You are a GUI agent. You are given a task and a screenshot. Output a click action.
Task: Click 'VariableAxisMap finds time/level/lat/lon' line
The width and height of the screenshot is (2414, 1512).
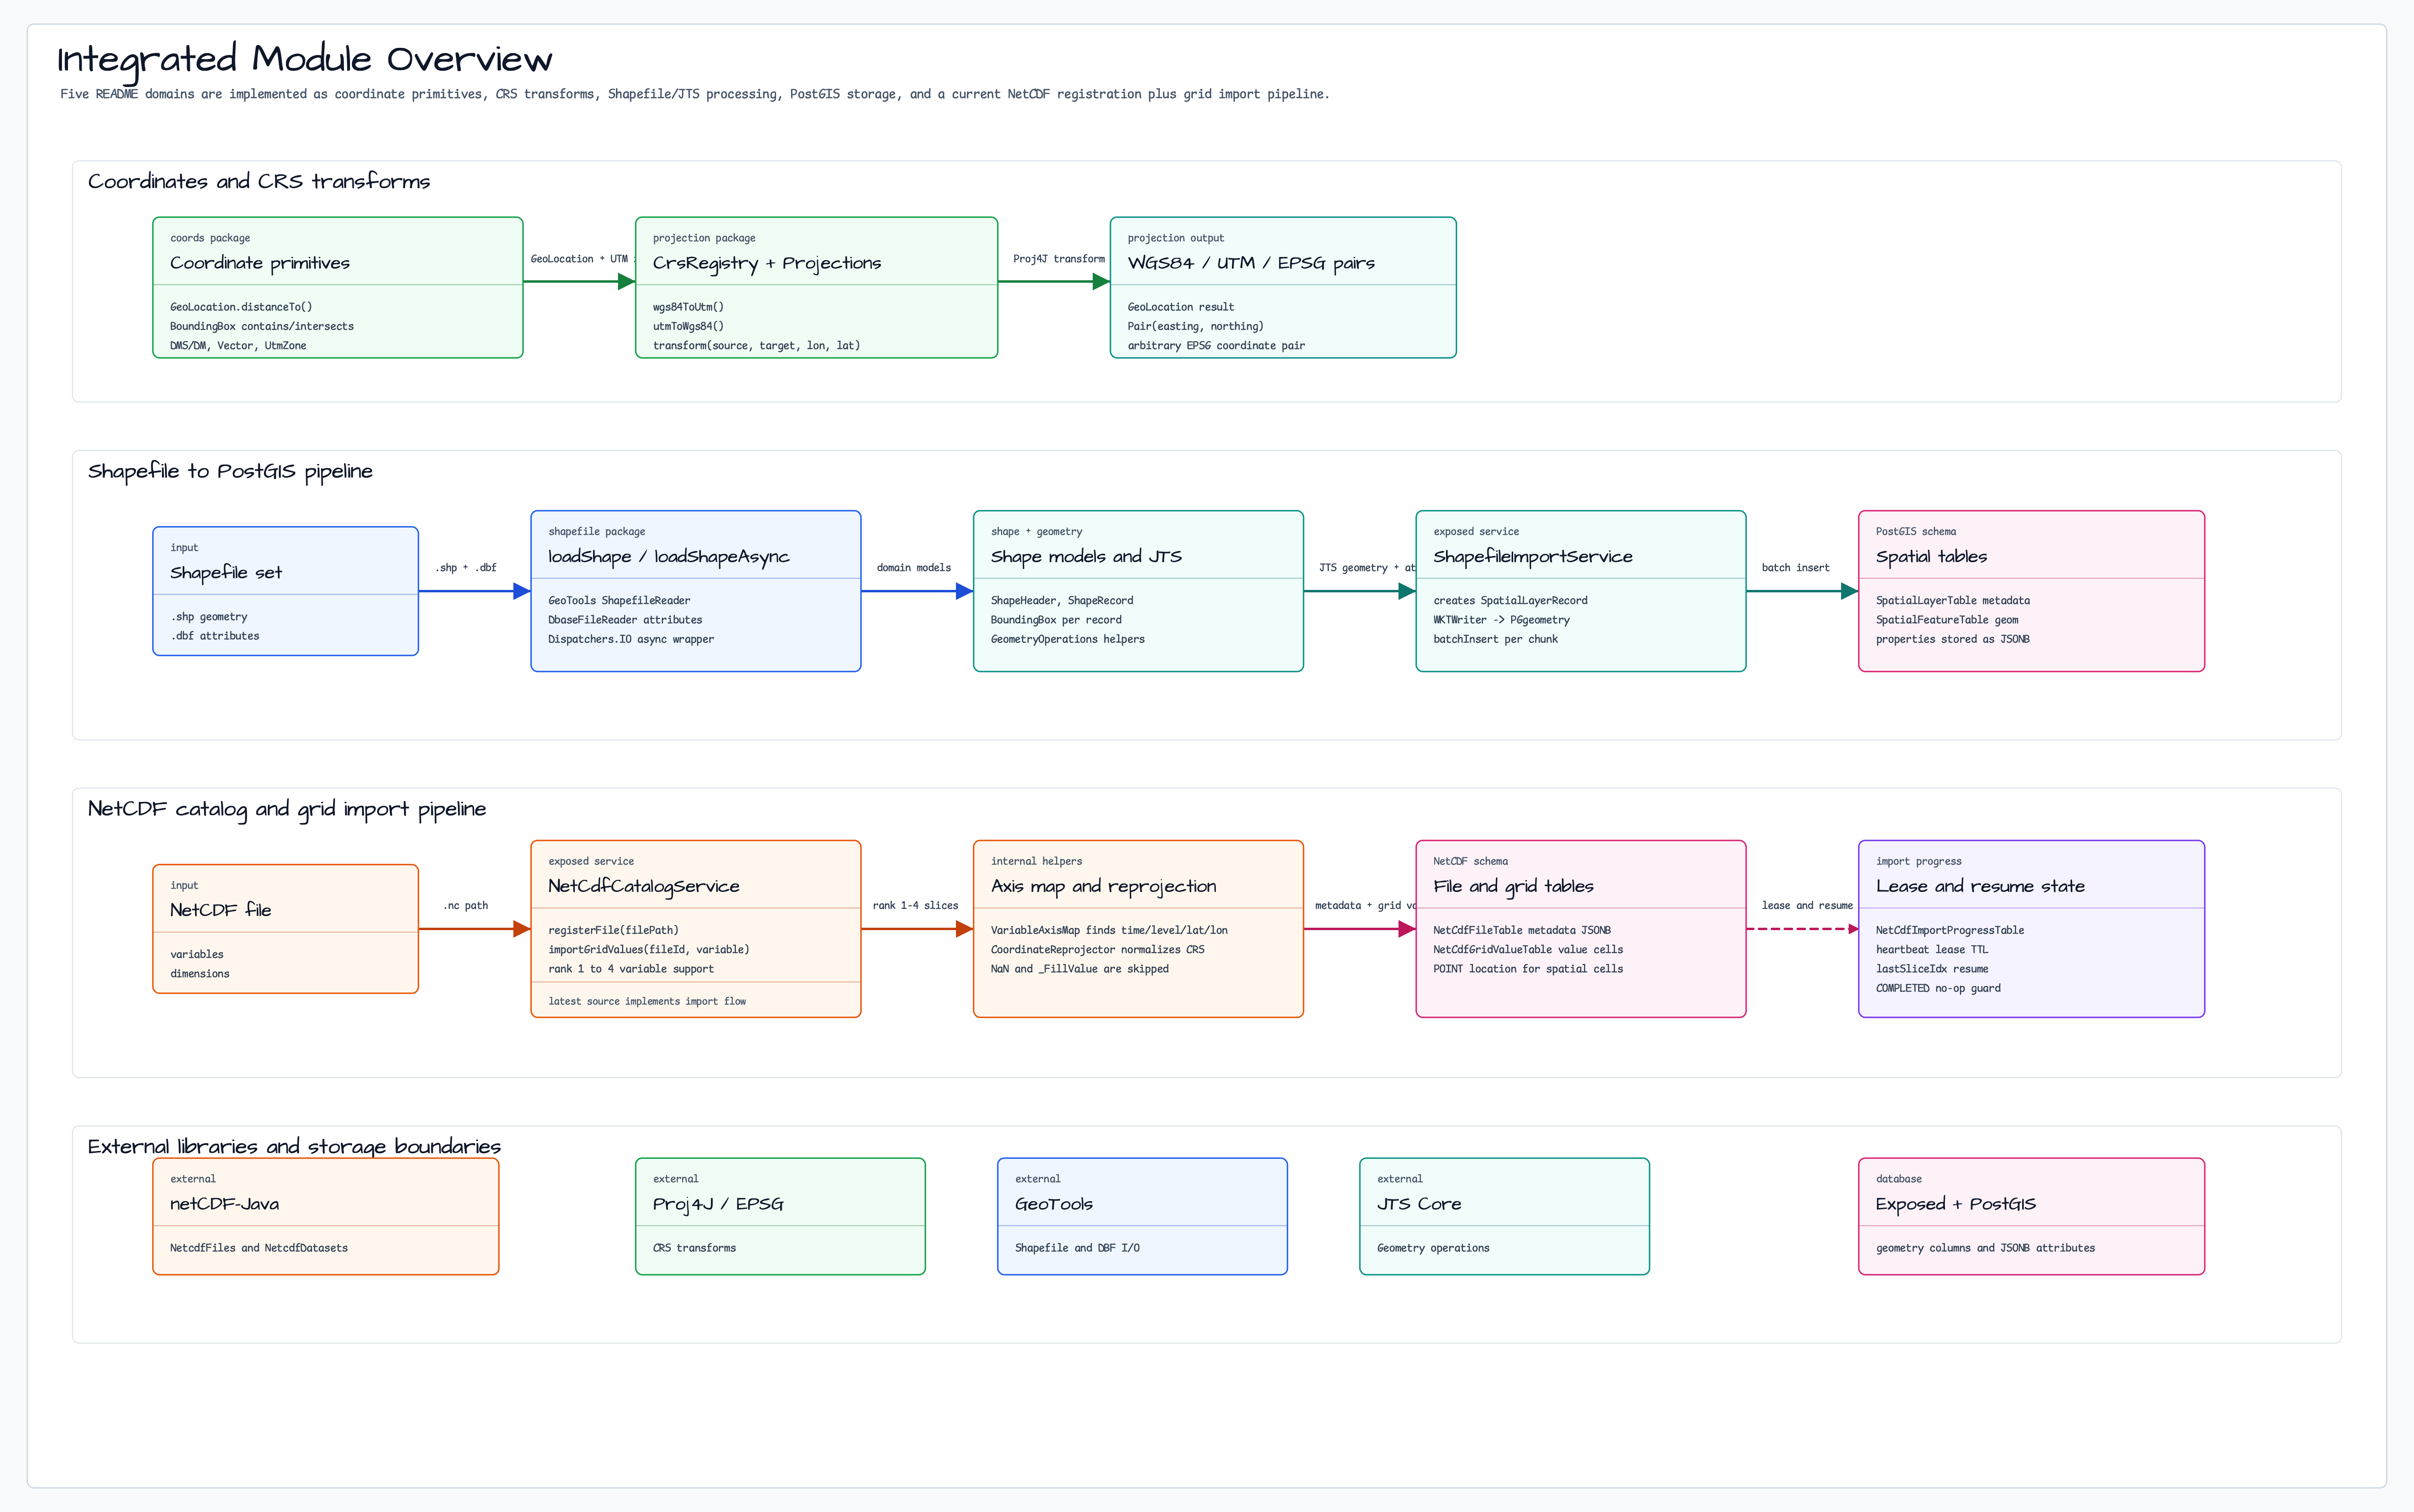pyautogui.click(x=1110, y=931)
